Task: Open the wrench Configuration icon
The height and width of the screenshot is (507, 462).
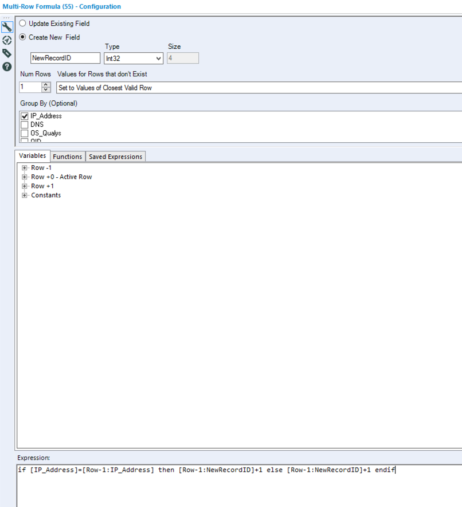Action: 7,27
